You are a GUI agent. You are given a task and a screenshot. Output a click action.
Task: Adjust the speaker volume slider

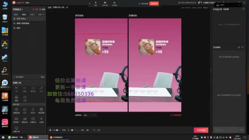pyautogui.click(x=75, y=130)
